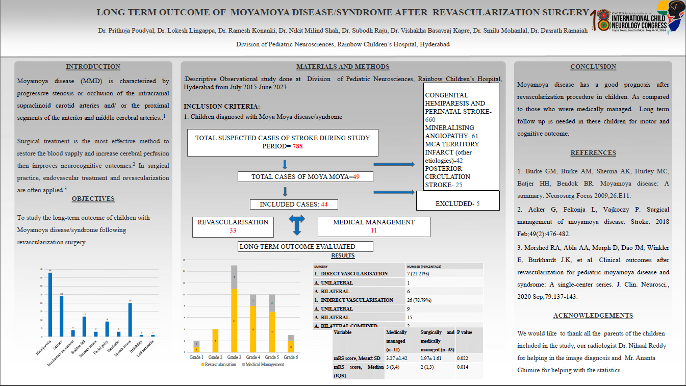Click the yellow Revascularisation legend swatch

tap(203, 365)
